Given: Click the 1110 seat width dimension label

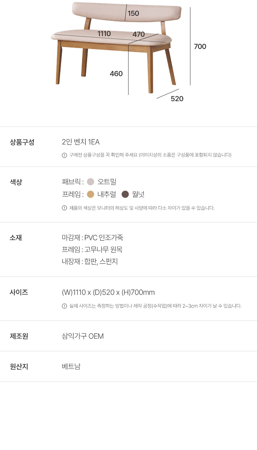Looking at the screenshot, I should click(104, 34).
